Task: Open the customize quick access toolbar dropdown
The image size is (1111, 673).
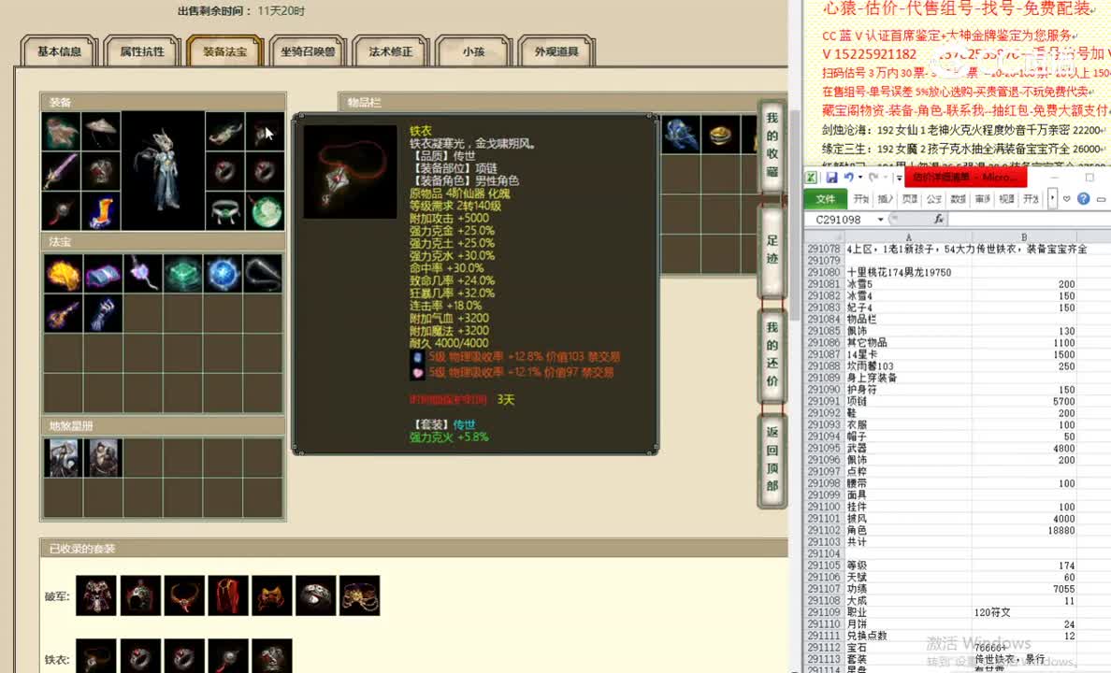Action: (899, 178)
